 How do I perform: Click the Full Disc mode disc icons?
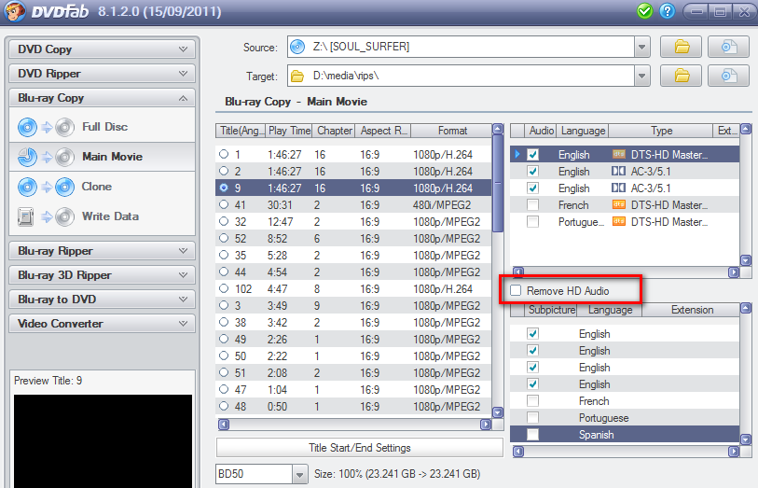[46, 127]
